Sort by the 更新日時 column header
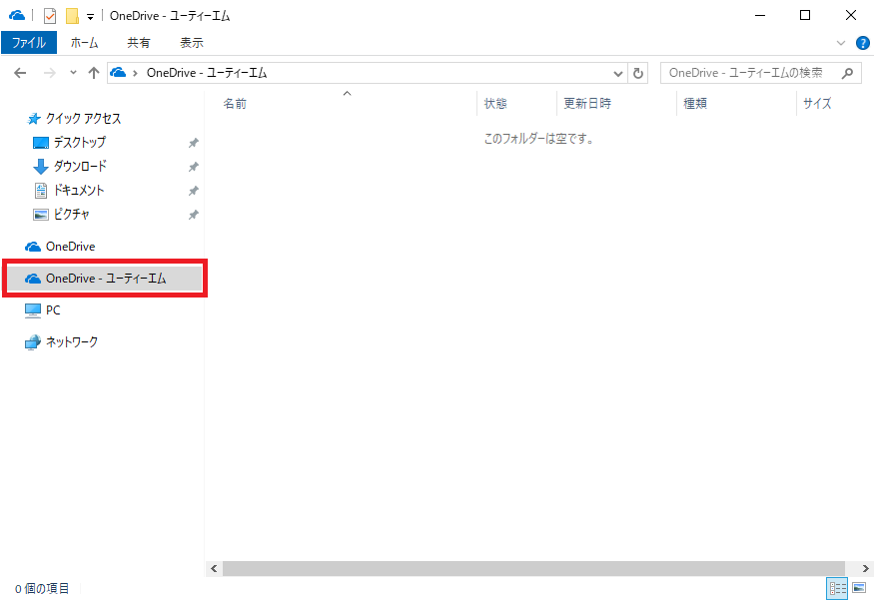This screenshot has height=601, width=875. (x=587, y=104)
